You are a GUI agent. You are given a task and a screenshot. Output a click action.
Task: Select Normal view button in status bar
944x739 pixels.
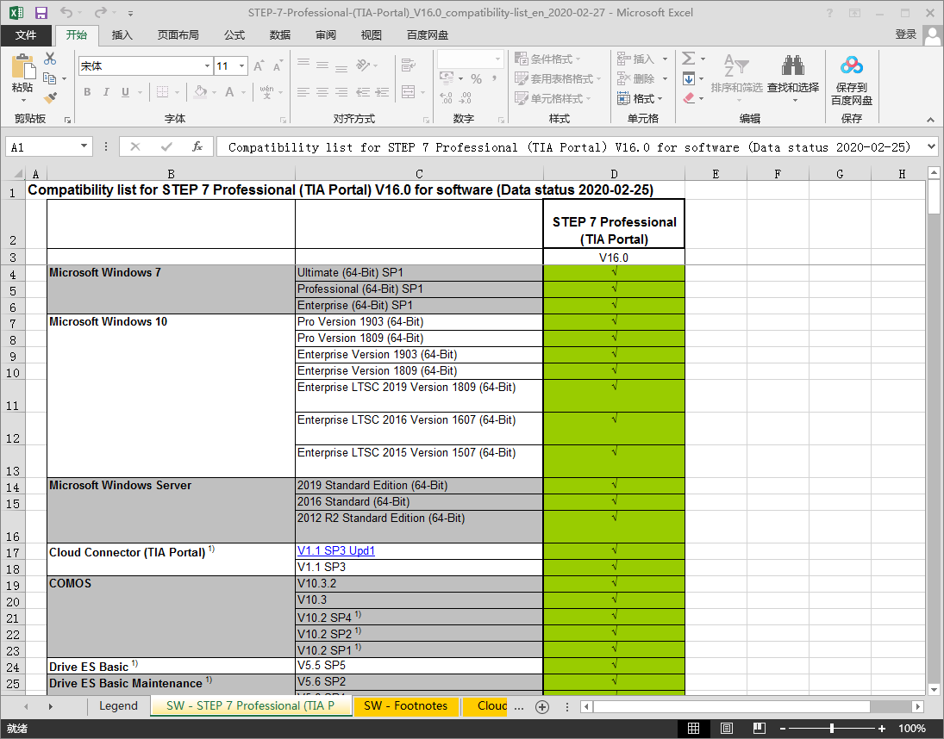[x=693, y=729]
